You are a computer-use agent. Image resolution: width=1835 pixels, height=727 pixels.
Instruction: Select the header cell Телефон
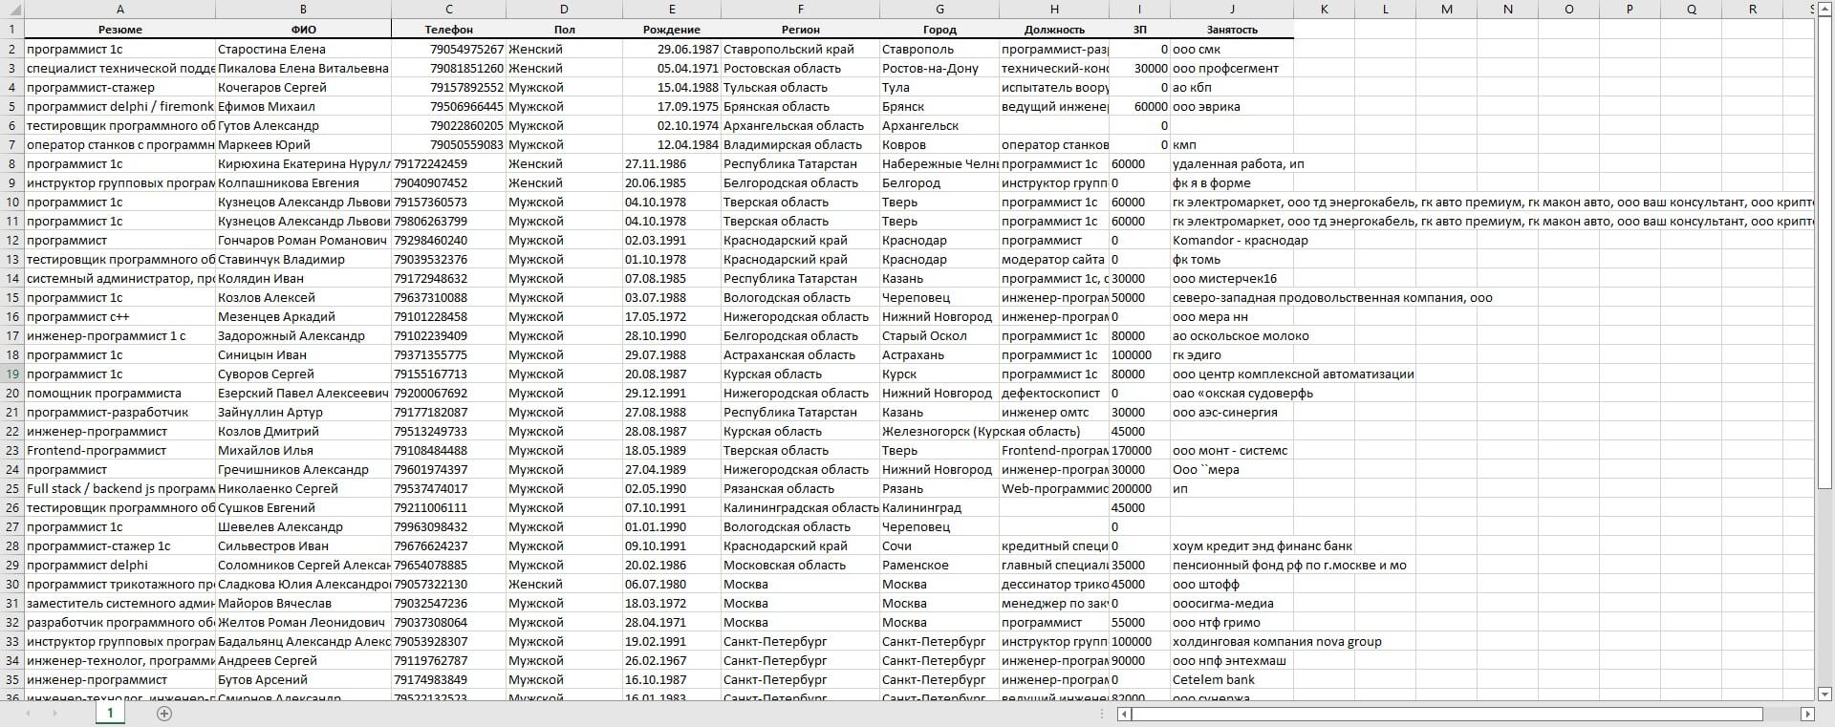(449, 30)
